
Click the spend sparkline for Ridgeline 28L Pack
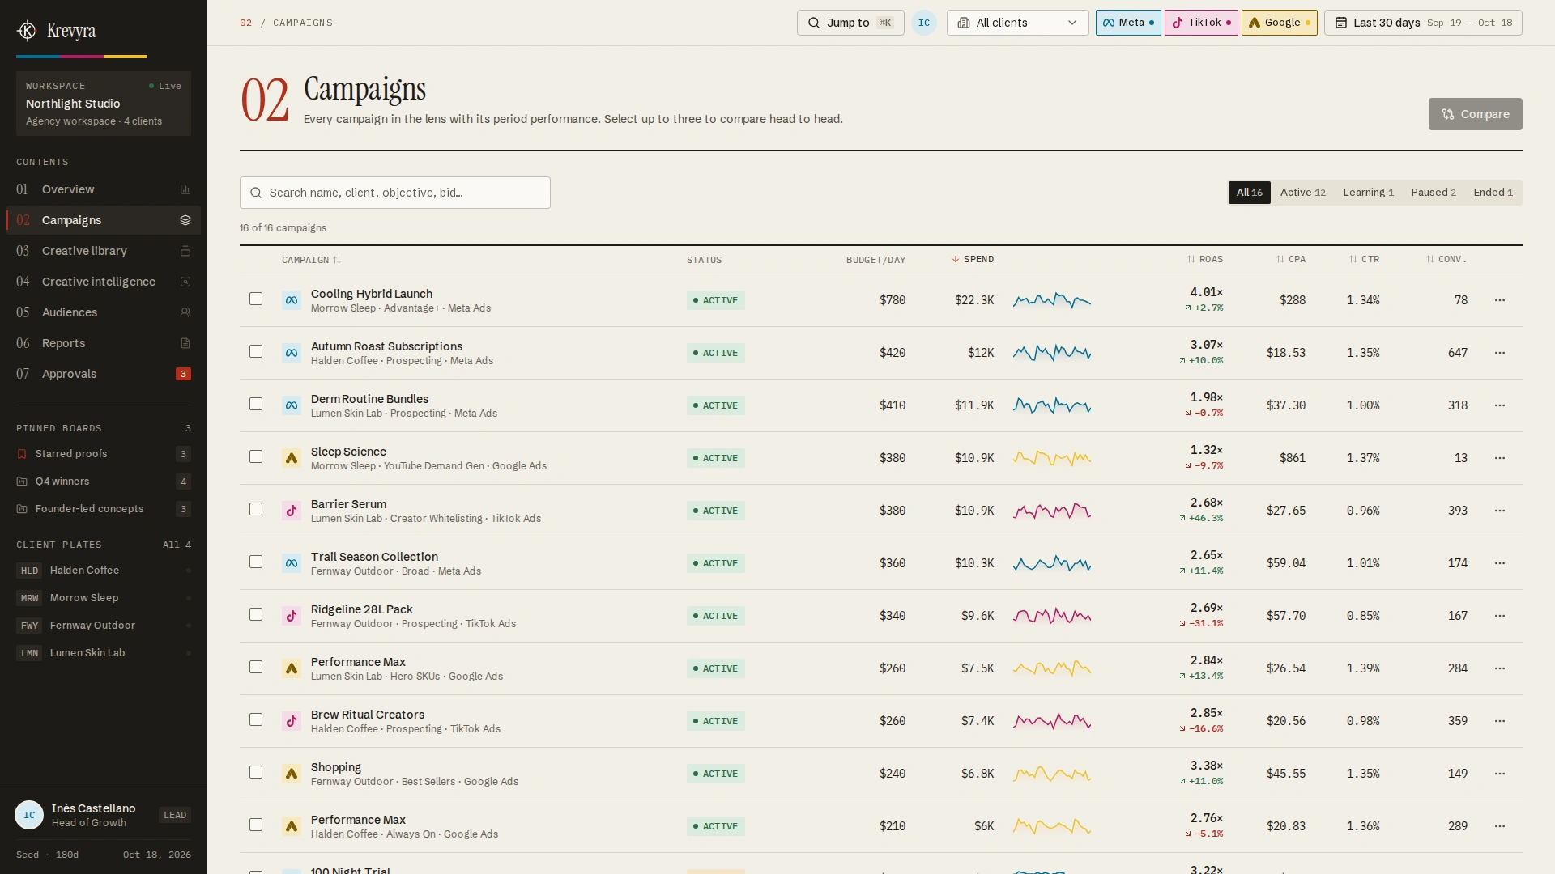point(1052,616)
